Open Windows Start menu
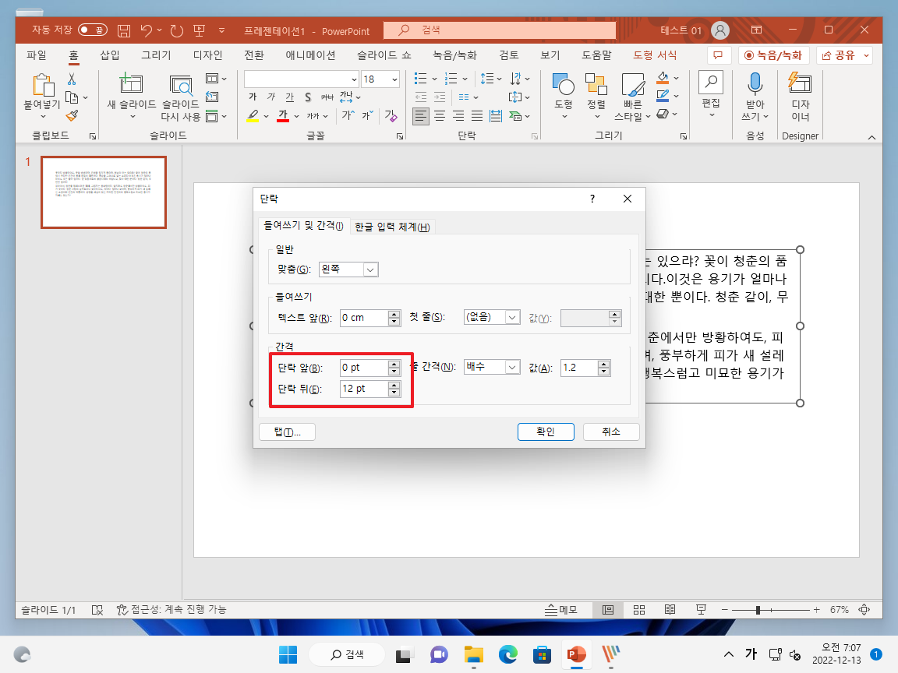Viewport: 898px width, 673px height. tap(288, 654)
